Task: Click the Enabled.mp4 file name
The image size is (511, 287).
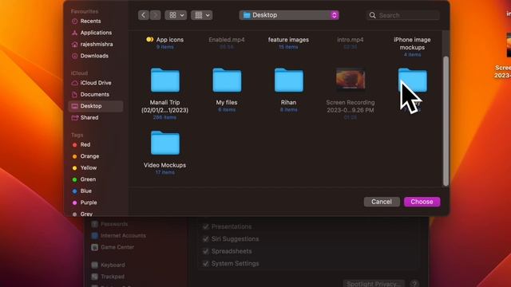Action: [227, 40]
